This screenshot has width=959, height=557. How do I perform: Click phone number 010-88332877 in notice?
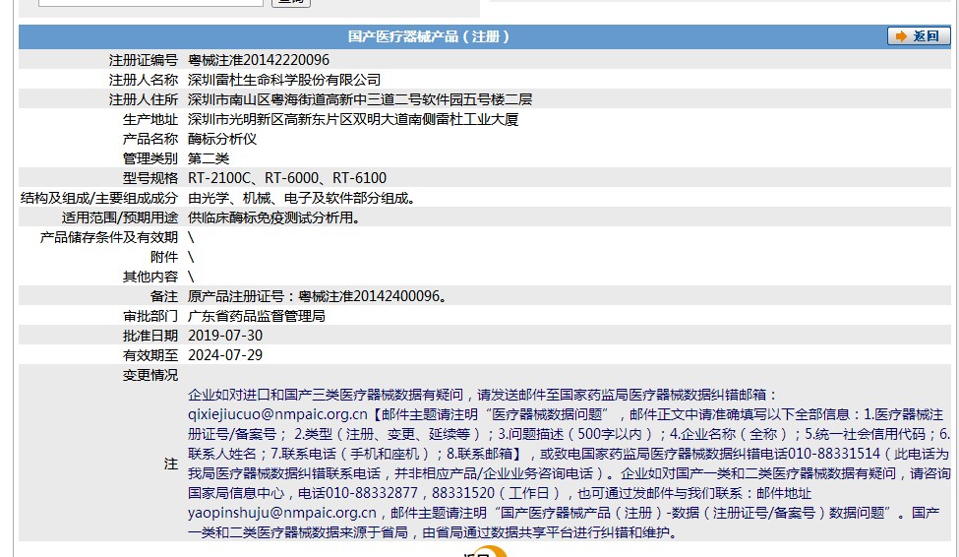point(371,493)
